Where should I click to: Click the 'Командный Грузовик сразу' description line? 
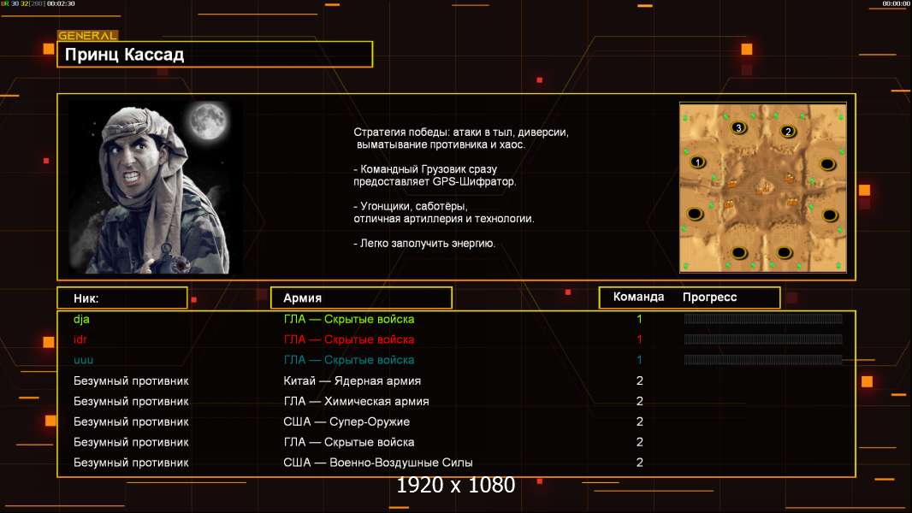(425, 169)
